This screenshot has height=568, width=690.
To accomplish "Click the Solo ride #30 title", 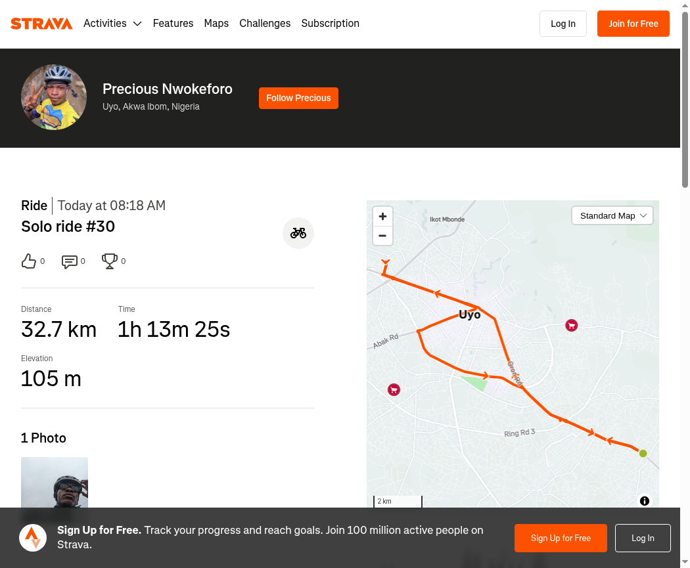I will [68, 227].
